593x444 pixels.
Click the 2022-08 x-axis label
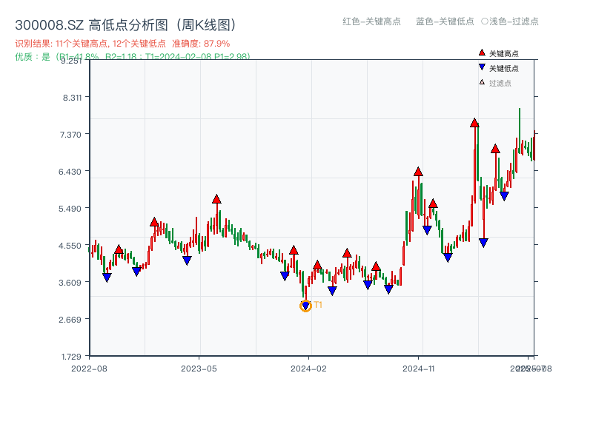(89, 369)
